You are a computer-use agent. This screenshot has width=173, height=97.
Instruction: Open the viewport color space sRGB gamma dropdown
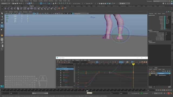click(81, 13)
